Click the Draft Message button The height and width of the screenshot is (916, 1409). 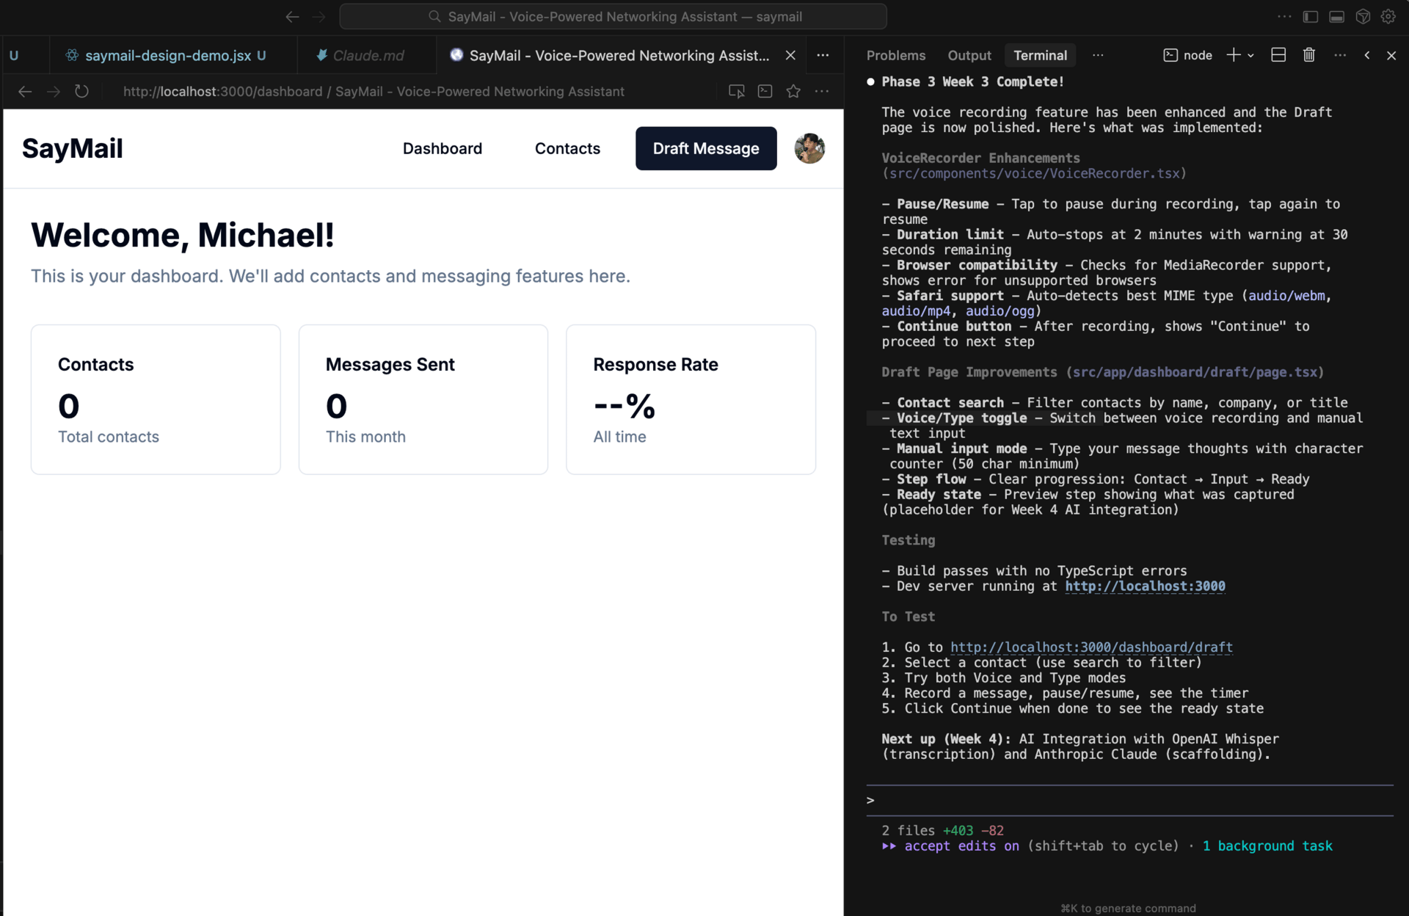(x=705, y=148)
